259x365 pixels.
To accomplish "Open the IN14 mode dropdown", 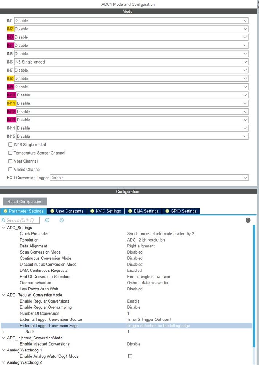I will (x=132, y=128).
